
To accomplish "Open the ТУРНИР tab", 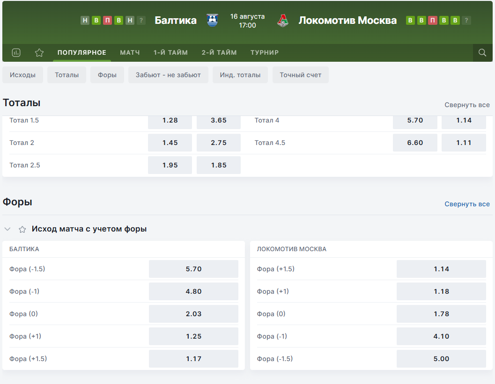I will (x=265, y=53).
